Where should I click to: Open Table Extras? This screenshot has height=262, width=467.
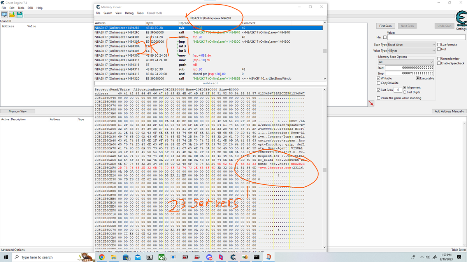(x=459, y=250)
